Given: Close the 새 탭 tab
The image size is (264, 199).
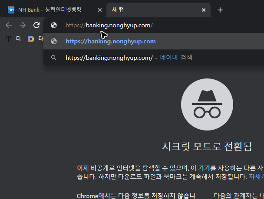Looking at the screenshot, I should click(204, 10).
